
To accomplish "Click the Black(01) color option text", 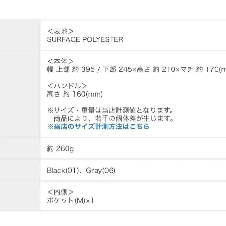I will (63, 170).
